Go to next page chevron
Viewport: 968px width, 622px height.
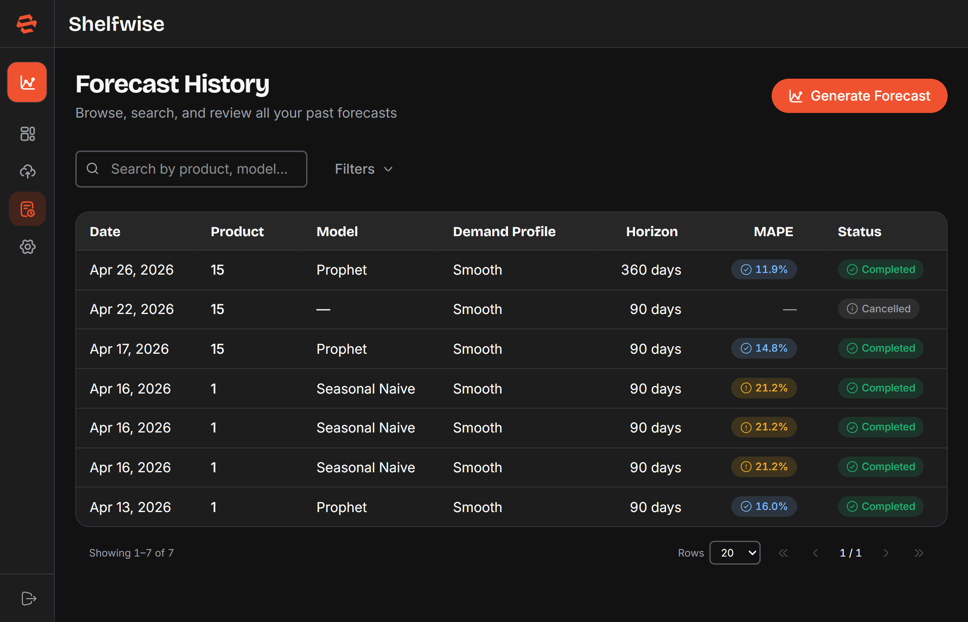coord(886,553)
